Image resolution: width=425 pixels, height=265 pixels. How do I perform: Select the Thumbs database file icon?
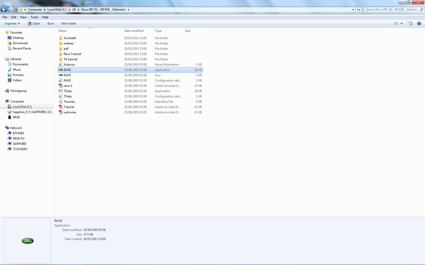61,102
